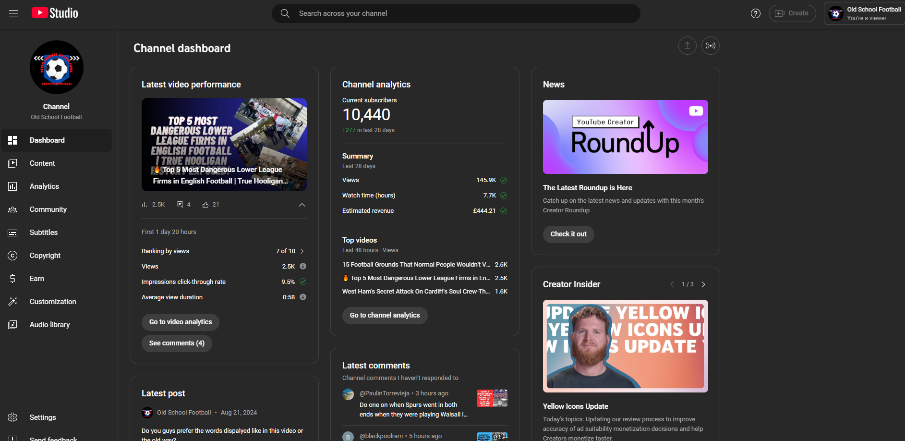Open video thumbnail beside PaulinTorrevieja comment
The width and height of the screenshot is (905, 441).
point(492,398)
